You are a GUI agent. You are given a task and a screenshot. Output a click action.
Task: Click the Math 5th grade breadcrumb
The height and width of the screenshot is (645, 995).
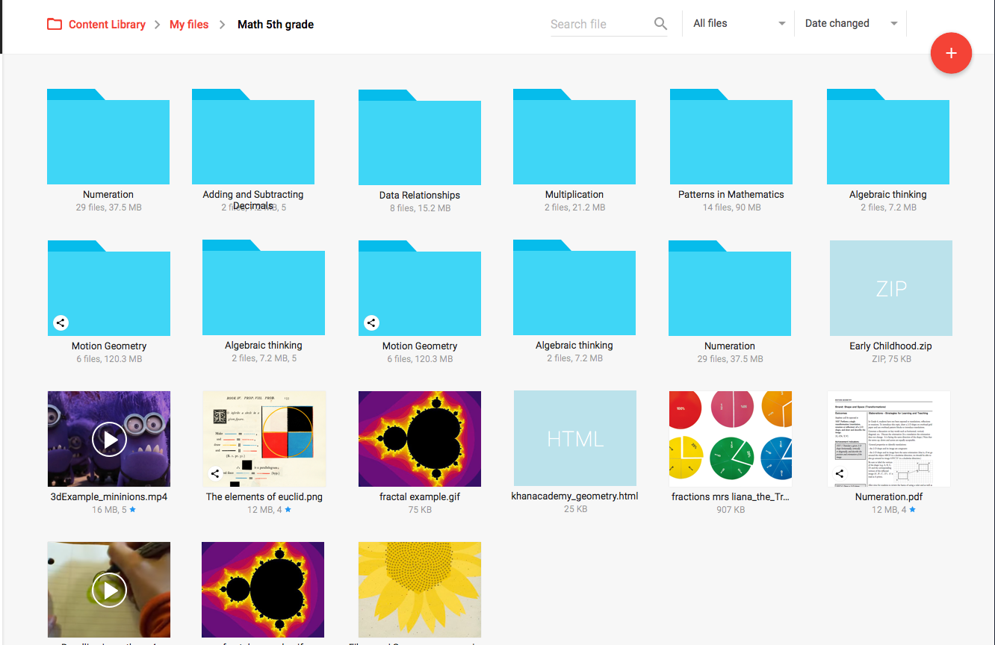coord(276,25)
